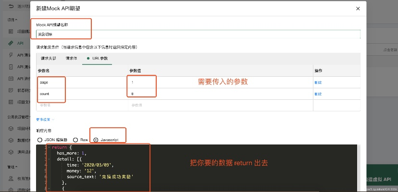Click the 'return {' line in code editor
The image size is (398, 192).
[x=62, y=147]
